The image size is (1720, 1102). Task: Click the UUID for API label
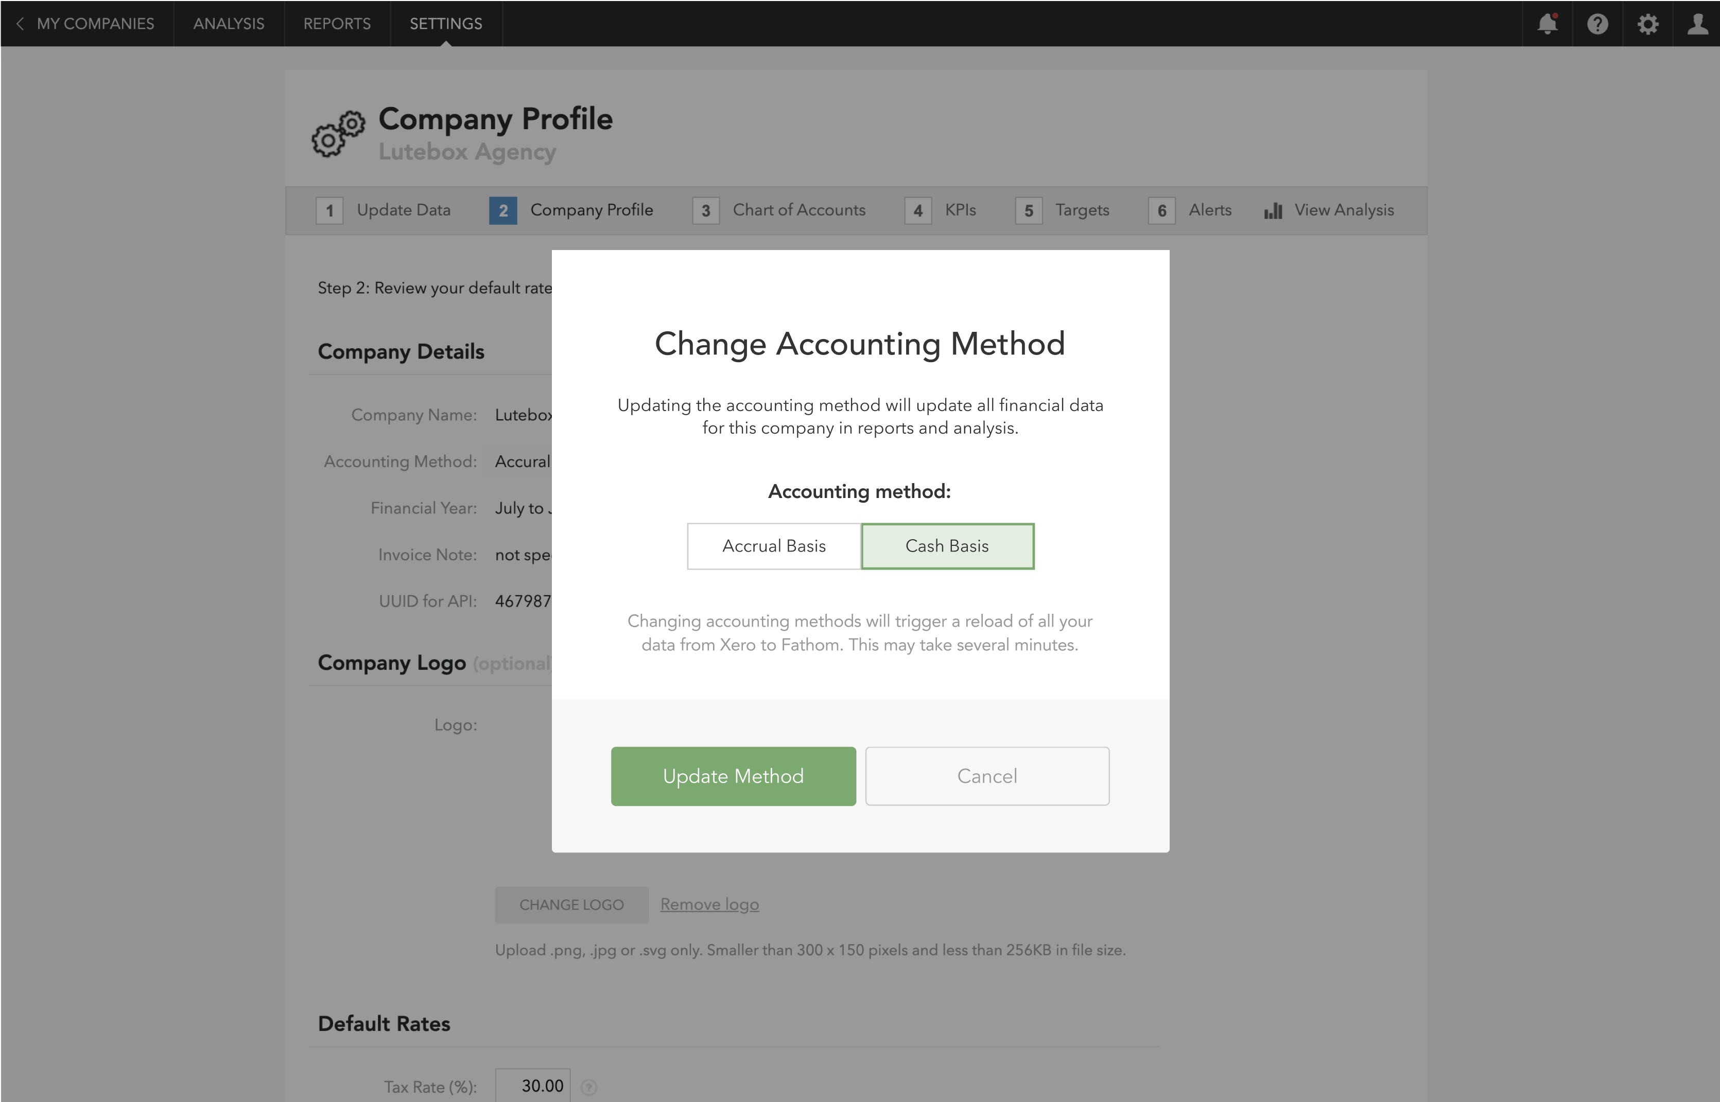428,601
